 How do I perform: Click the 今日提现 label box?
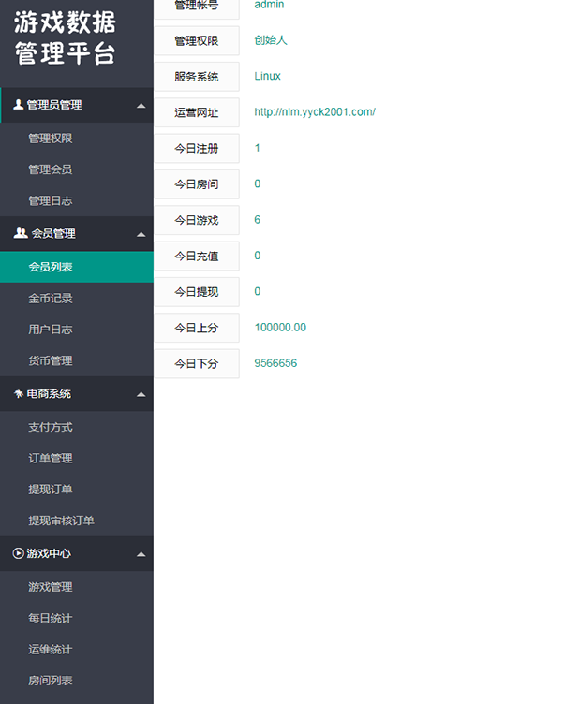click(x=197, y=292)
